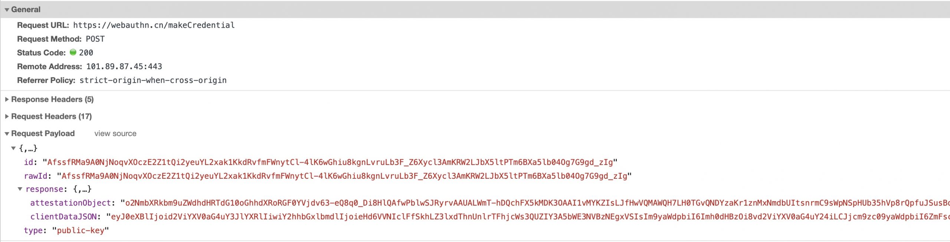This screenshot has width=950, height=242.
Task: Click the view source link
Action: (x=115, y=134)
